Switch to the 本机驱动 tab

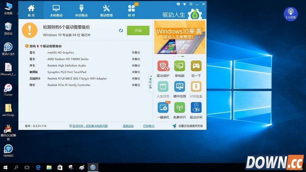[x=56, y=11]
